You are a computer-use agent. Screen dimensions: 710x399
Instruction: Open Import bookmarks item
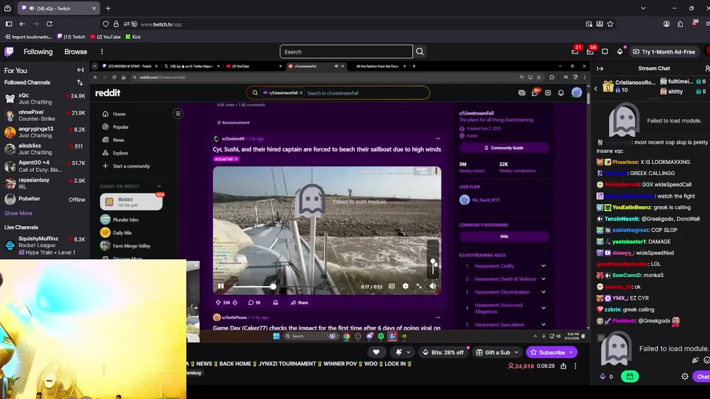click(28, 37)
